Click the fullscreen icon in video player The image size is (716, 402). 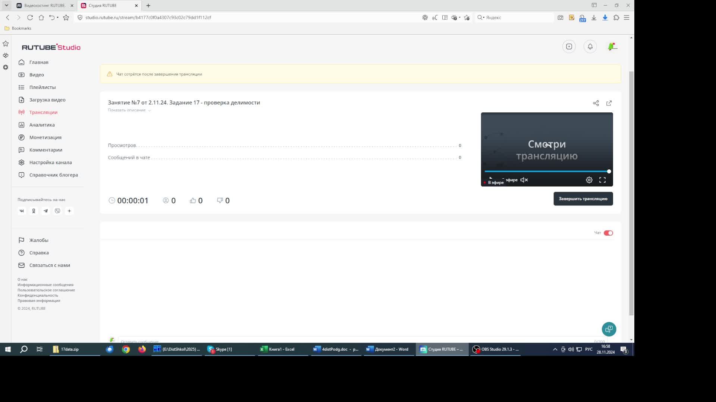(602, 180)
